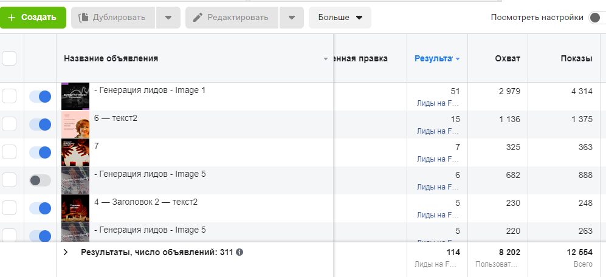Viewport: 606px width, 277px height.
Task: Select impressions value 4 314
Action: pos(582,91)
